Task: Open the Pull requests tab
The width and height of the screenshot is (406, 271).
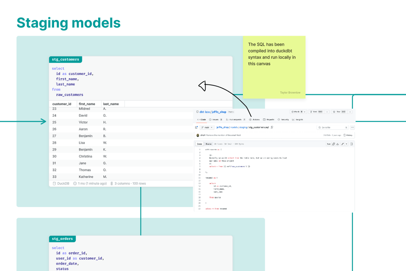Action: coord(235,120)
